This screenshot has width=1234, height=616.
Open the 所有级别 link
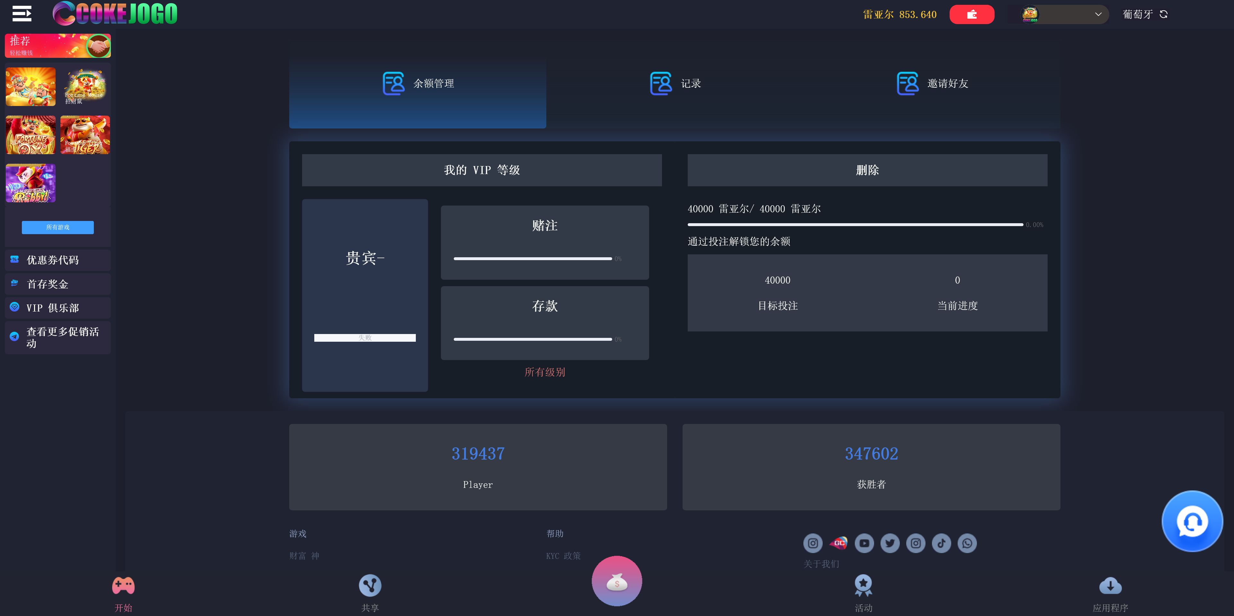click(x=544, y=372)
